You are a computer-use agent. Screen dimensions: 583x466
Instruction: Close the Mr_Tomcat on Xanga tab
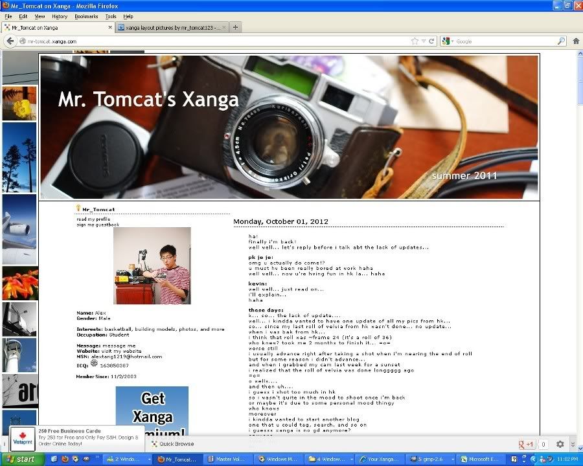pyautogui.click(x=110, y=27)
